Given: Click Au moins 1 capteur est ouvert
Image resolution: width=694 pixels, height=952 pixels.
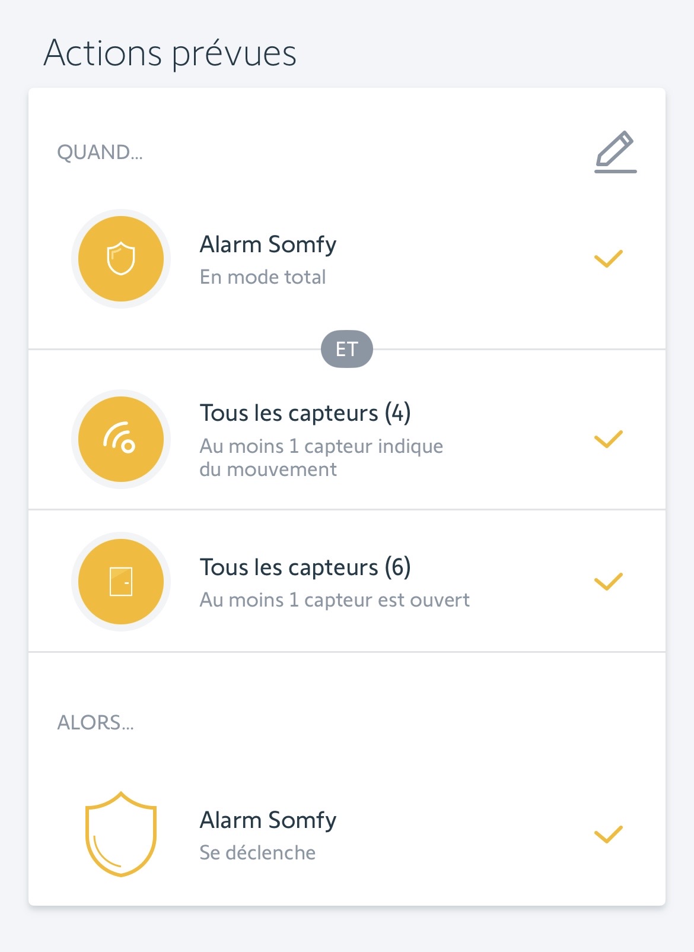Looking at the screenshot, I should (x=335, y=600).
